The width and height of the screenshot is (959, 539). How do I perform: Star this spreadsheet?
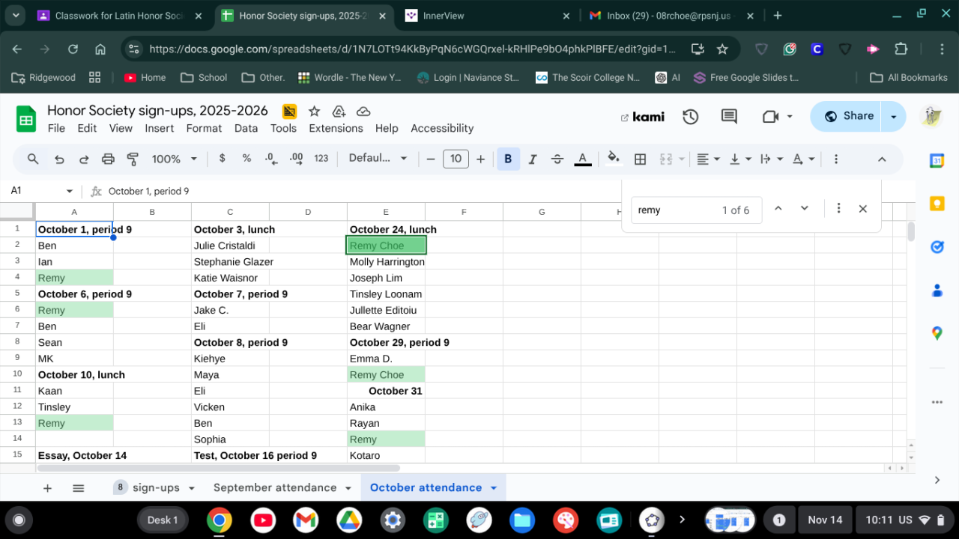[x=315, y=112]
